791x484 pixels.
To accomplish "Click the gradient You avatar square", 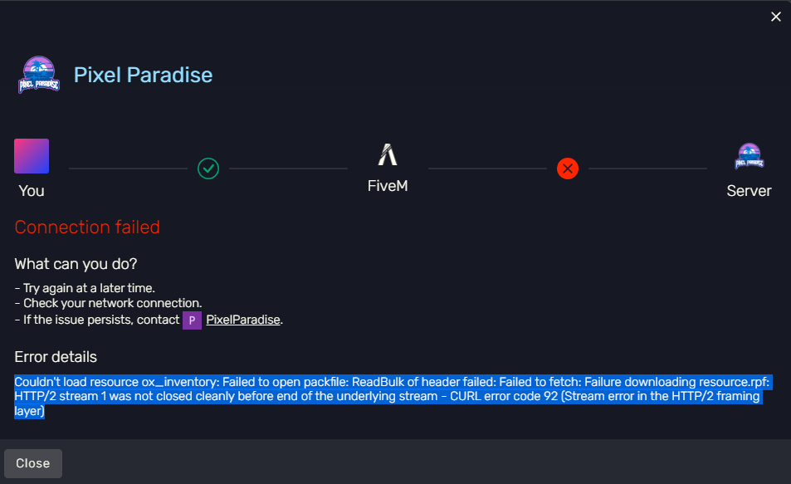I will pyautogui.click(x=32, y=156).
